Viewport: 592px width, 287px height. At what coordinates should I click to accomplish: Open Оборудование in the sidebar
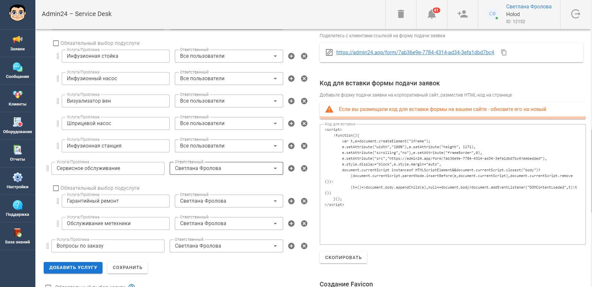click(x=17, y=126)
